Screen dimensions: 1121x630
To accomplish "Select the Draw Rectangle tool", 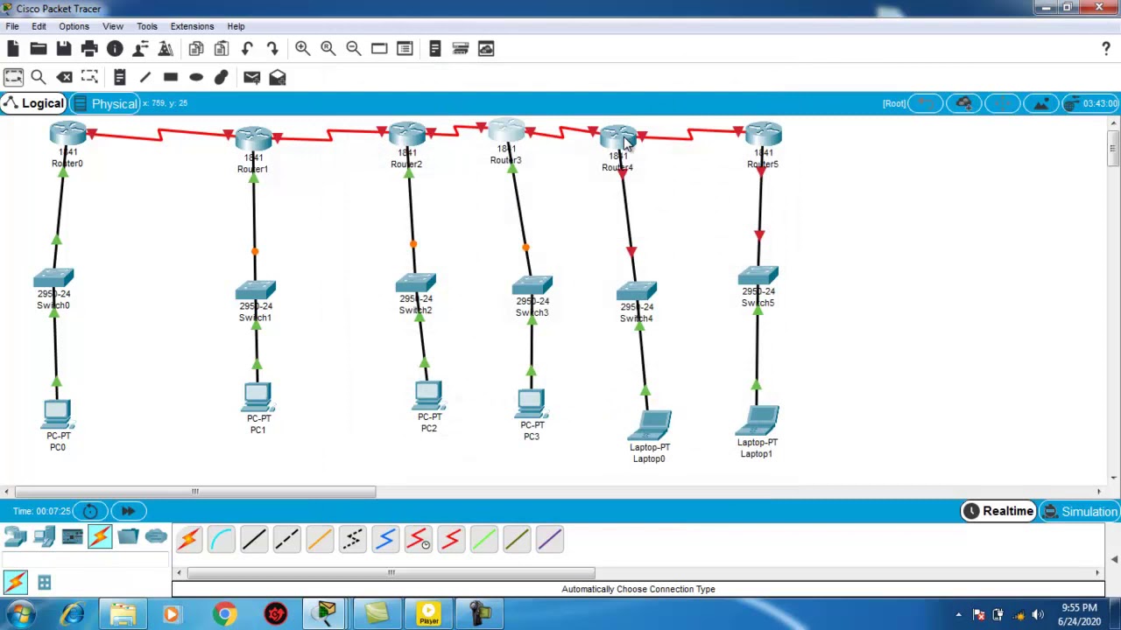I will (x=171, y=78).
